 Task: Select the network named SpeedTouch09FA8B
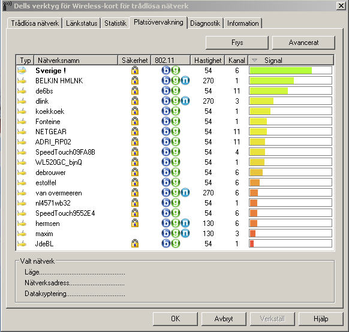click(x=65, y=152)
